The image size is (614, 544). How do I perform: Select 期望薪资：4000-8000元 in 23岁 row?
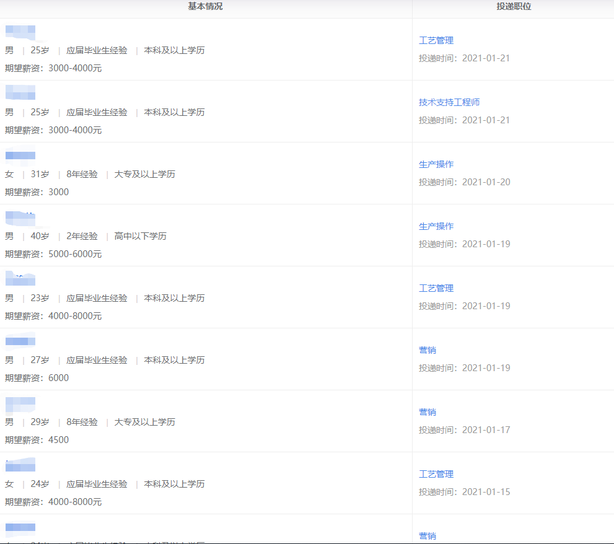coord(53,316)
